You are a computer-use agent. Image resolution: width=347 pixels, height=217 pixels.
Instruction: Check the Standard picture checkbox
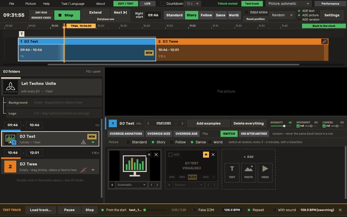(x=128, y=142)
